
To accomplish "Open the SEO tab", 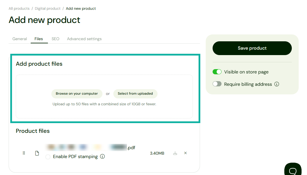I will pos(55,39).
